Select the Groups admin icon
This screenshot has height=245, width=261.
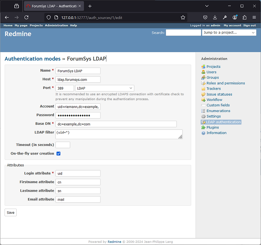(203, 78)
